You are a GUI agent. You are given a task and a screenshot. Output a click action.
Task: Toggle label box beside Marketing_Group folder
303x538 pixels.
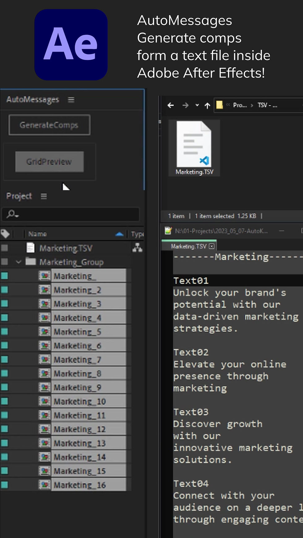click(4, 262)
